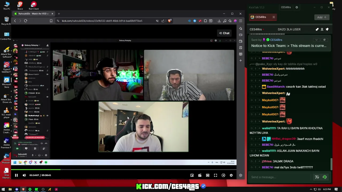The image size is (342, 192).
Task: Mute the video player volume
Action: click(24, 175)
